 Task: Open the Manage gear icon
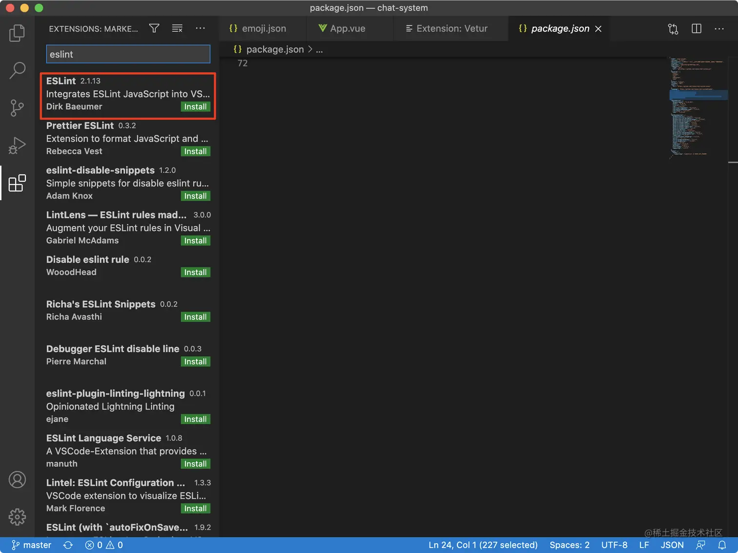(x=17, y=517)
